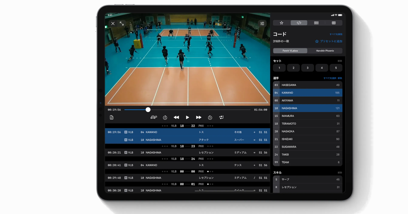Screen dimensions: 408x214
Task: Open the presets star panel tab
Action: click(281, 22)
